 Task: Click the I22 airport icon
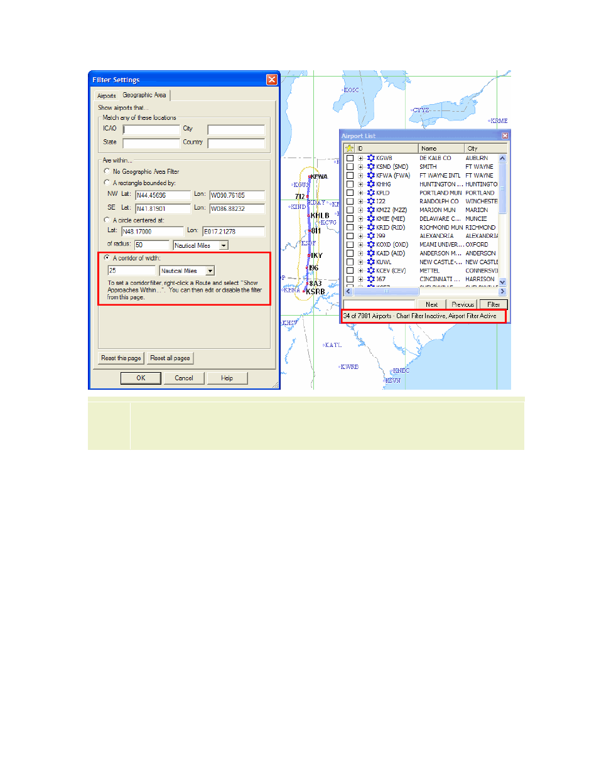point(371,201)
